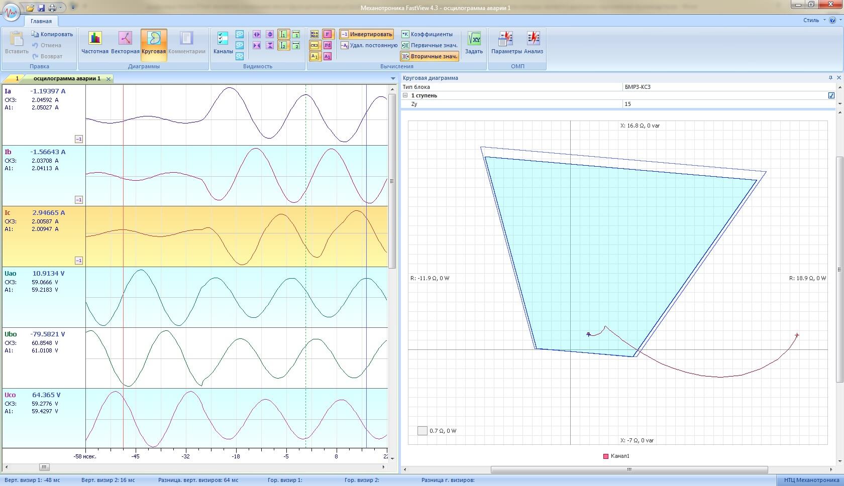844x486 pixels.
Task: Open the document tabs list dropdown arrow
Action: tap(393, 78)
